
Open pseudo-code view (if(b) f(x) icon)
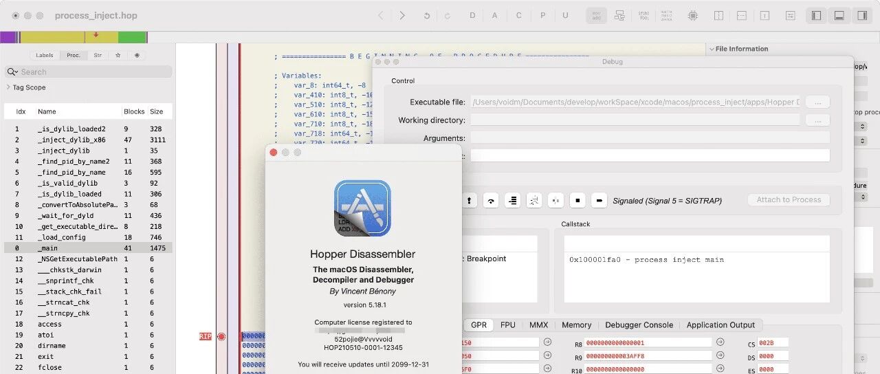644,15
